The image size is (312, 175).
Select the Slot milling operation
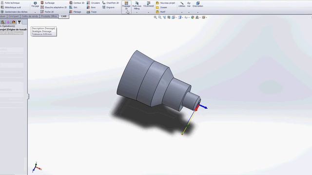73,7
